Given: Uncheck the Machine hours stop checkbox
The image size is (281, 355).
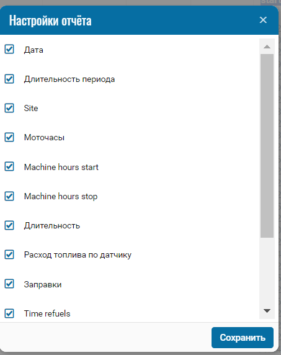Looking at the screenshot, I should click(9, 196).
